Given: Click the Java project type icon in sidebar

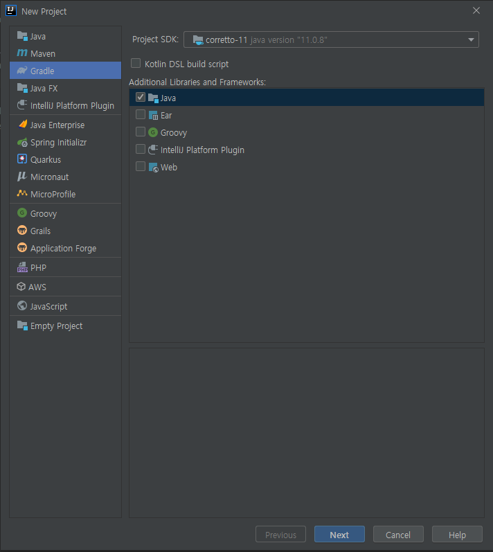Looking at the screenshot, I should [22, 36].
